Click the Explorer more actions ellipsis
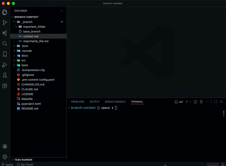 62,11
